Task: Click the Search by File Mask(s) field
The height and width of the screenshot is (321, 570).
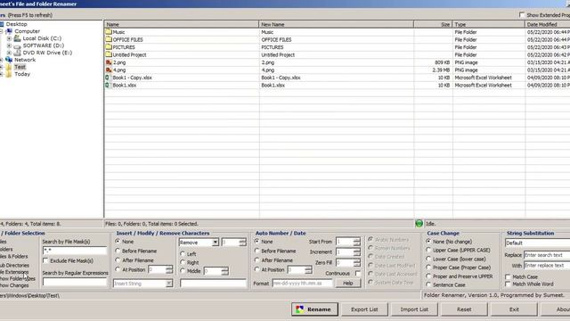Action: pos(75,251)
